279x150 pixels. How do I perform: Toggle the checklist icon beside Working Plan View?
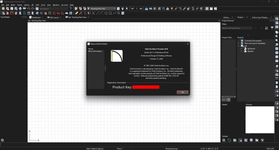[118, 8]
